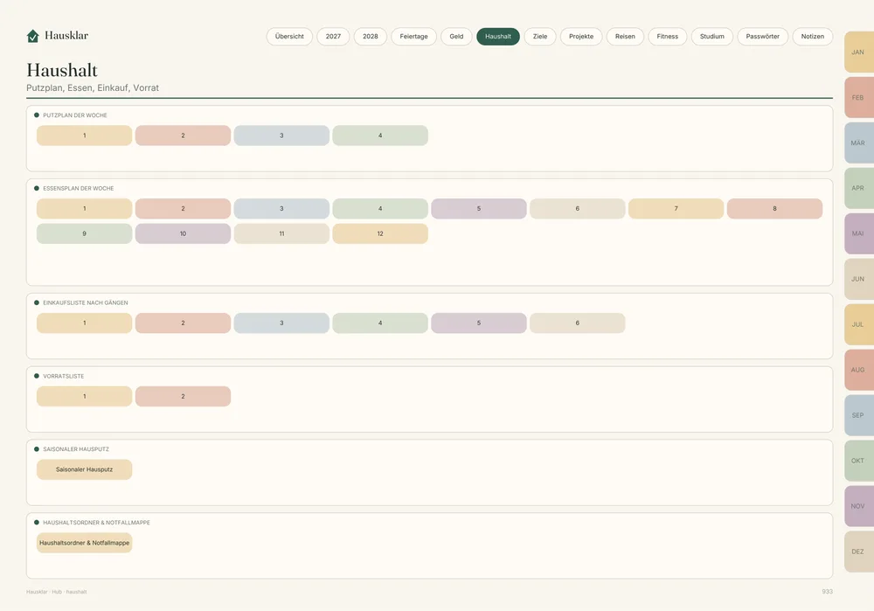Jump to the JAN month side tab
Viewport: 874px width, 611px height.
tap(859, 52)
